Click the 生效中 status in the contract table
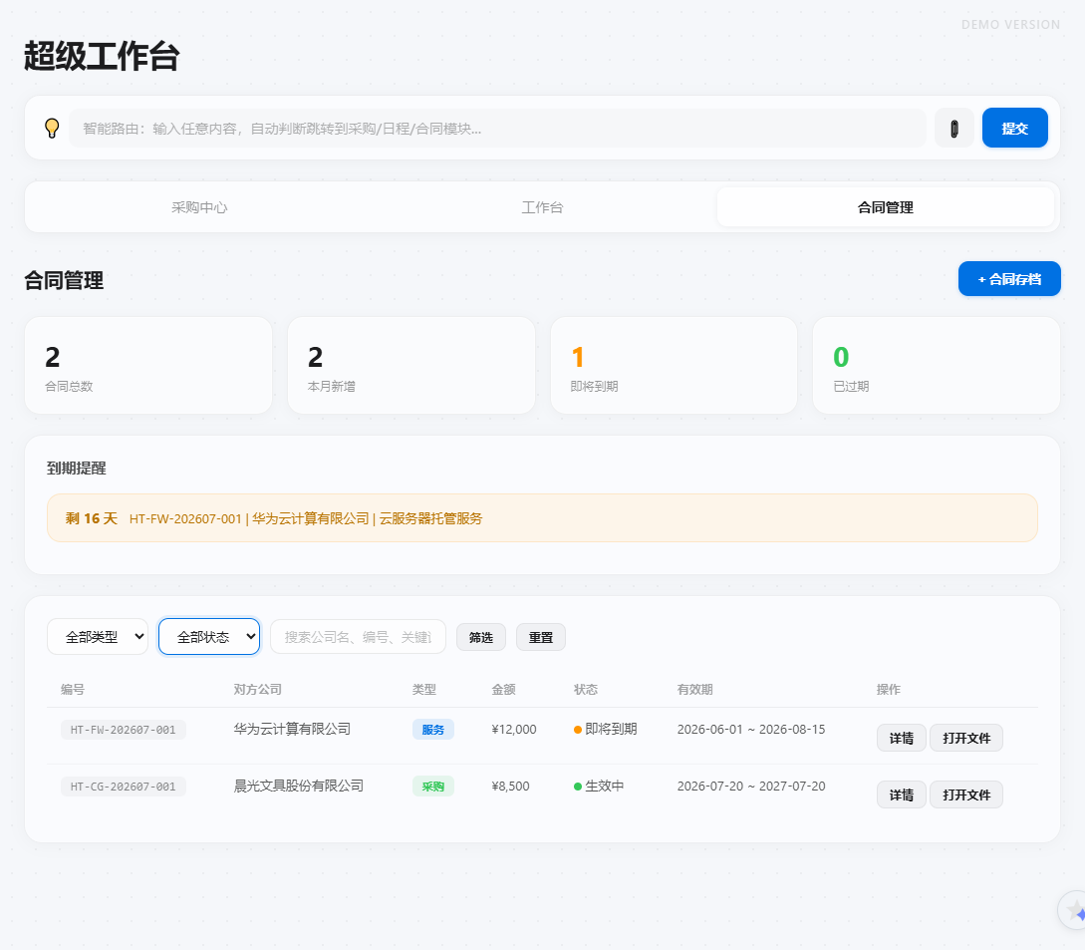Image resolution: width=1085 pixels, height=950 pixels. (x=599, y=786)
